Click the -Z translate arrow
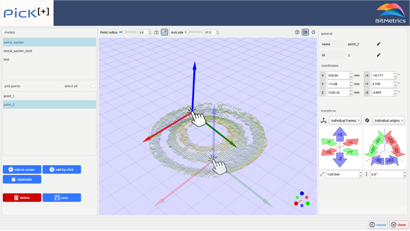410x231 pixels. (x=340, y=159)
